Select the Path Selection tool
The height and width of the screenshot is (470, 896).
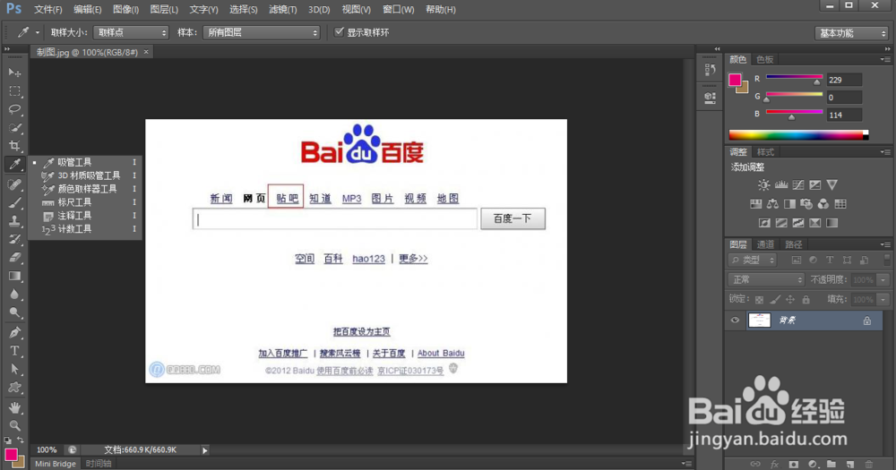(15, 369)
